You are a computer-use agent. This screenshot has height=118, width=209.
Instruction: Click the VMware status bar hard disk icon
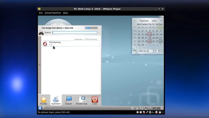coord(137,112)
